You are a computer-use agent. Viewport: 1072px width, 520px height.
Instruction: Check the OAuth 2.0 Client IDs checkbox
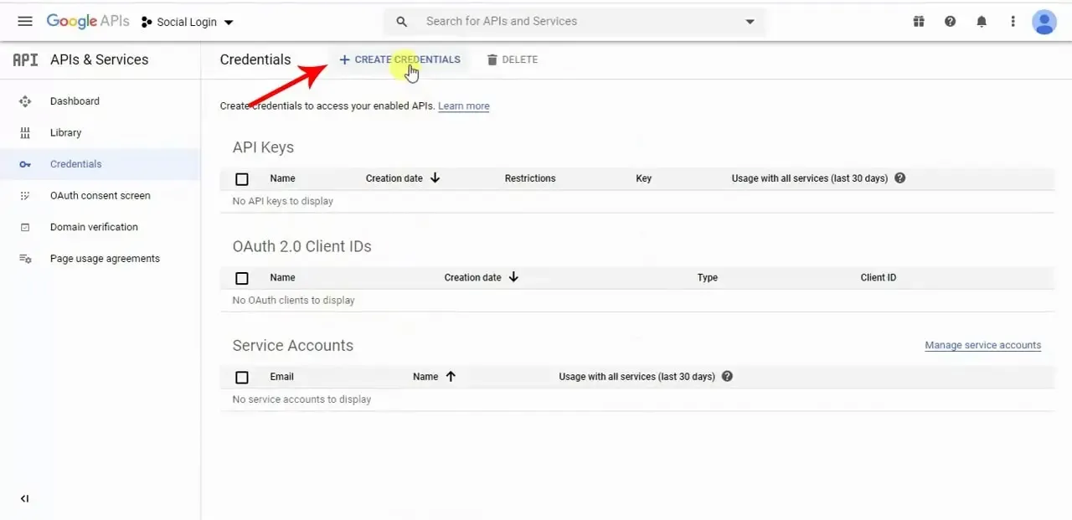pos(242,278)
